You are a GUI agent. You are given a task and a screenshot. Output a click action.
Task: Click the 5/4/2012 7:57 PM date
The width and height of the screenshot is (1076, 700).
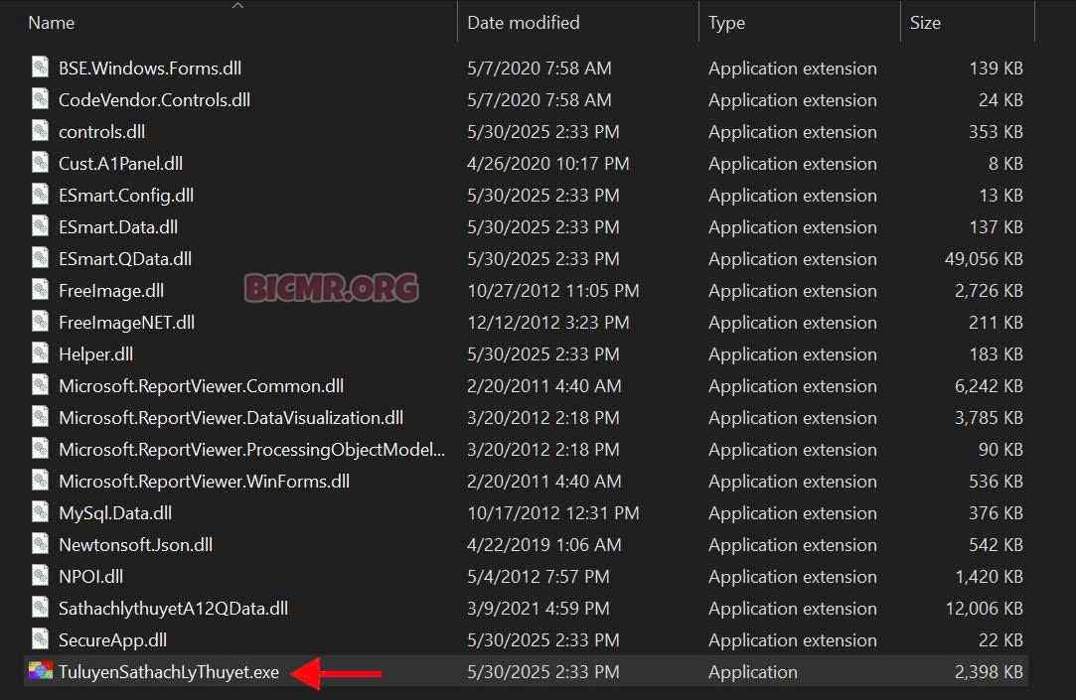(538, 577)
